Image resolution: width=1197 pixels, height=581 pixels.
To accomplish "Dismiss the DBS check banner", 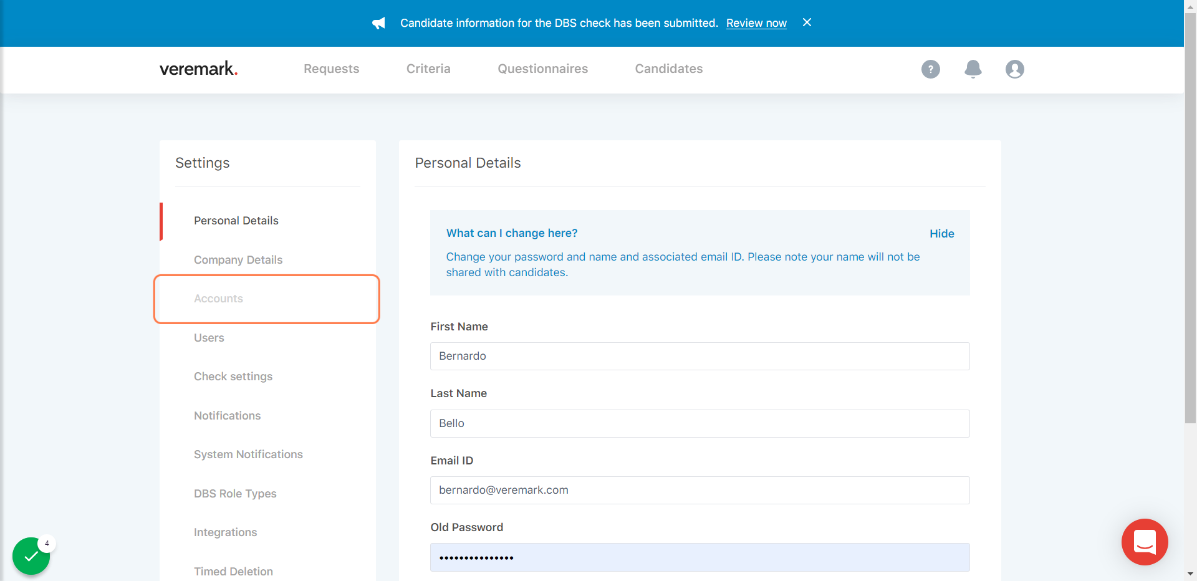I will click(x=807, y=22).
